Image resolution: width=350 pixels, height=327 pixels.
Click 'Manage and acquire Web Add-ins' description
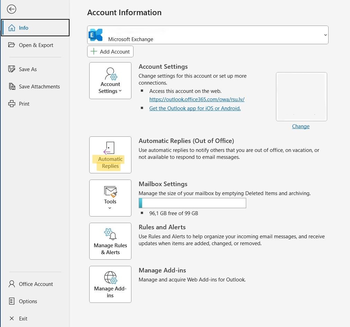coord(192,280)
